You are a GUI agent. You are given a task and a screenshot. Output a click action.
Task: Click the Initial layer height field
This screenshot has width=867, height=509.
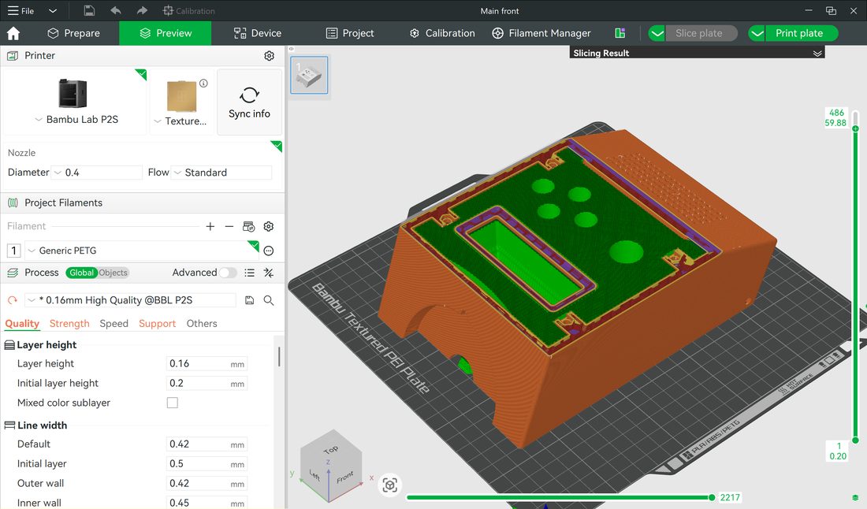point(207,384)
